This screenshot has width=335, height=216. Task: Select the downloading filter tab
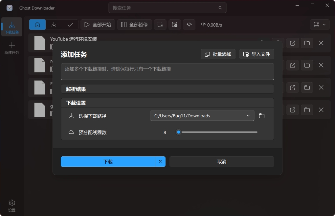coord(54,25)
